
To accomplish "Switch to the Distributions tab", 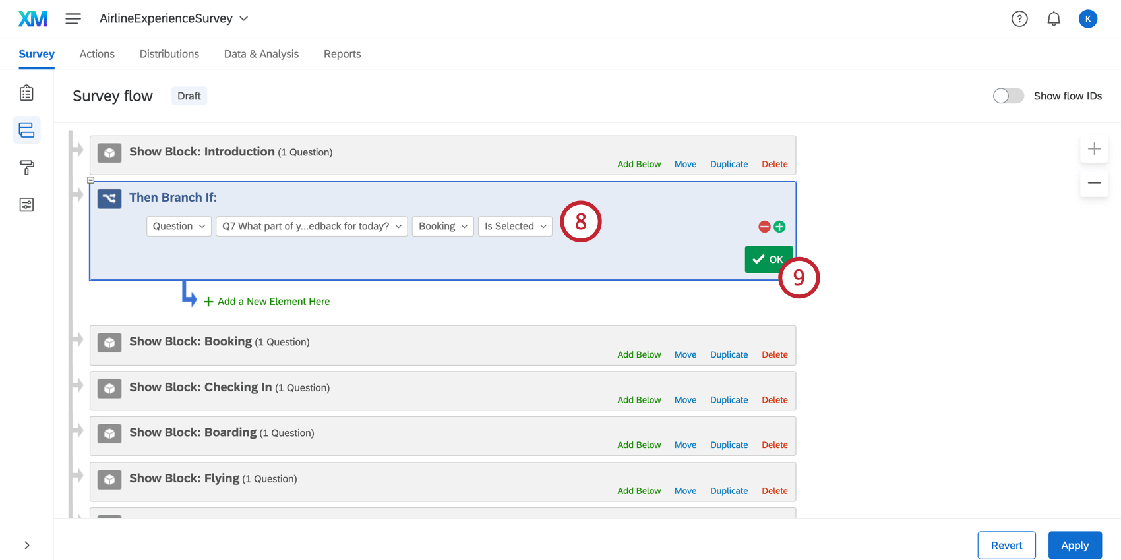I will [169, 54].
